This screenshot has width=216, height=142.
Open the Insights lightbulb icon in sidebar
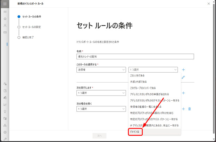tap(5, 111)
